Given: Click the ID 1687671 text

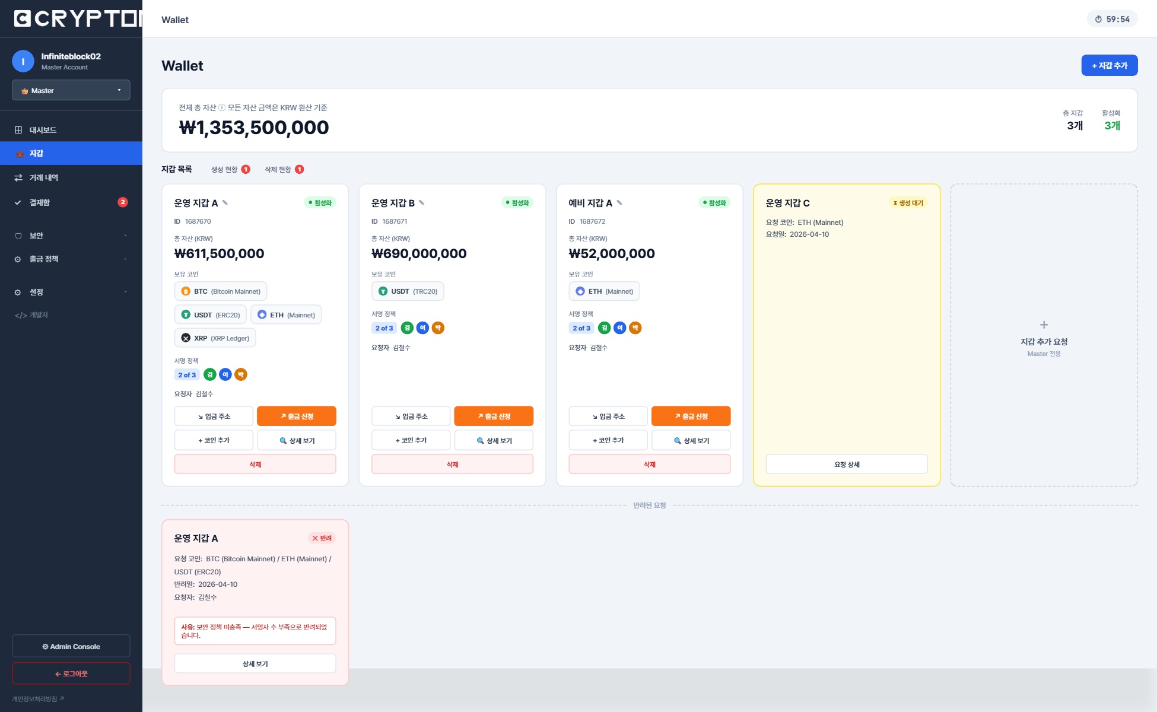Looking at the screenshot, I should pyautogui.click(x=389, y=221).
